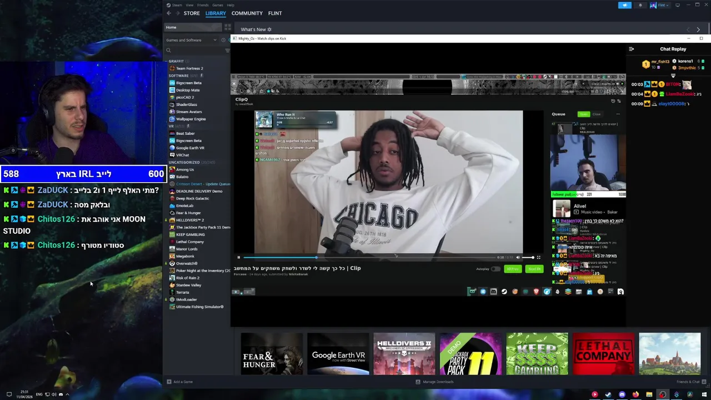711x400 pixels.
Task: Mute the clip with speaker icon
Action: coord(518,257)
